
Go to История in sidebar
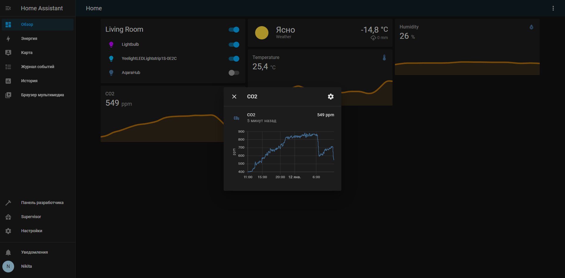tap(38, 81)
